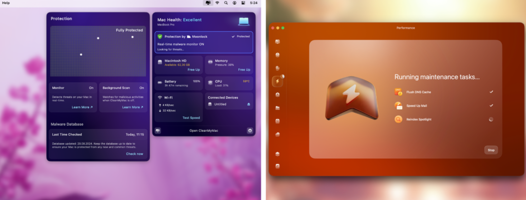Toggle the Monitor On setting
Image resolution: width=526 pixels, height=200 pixels.
click(x=91, y=88)
